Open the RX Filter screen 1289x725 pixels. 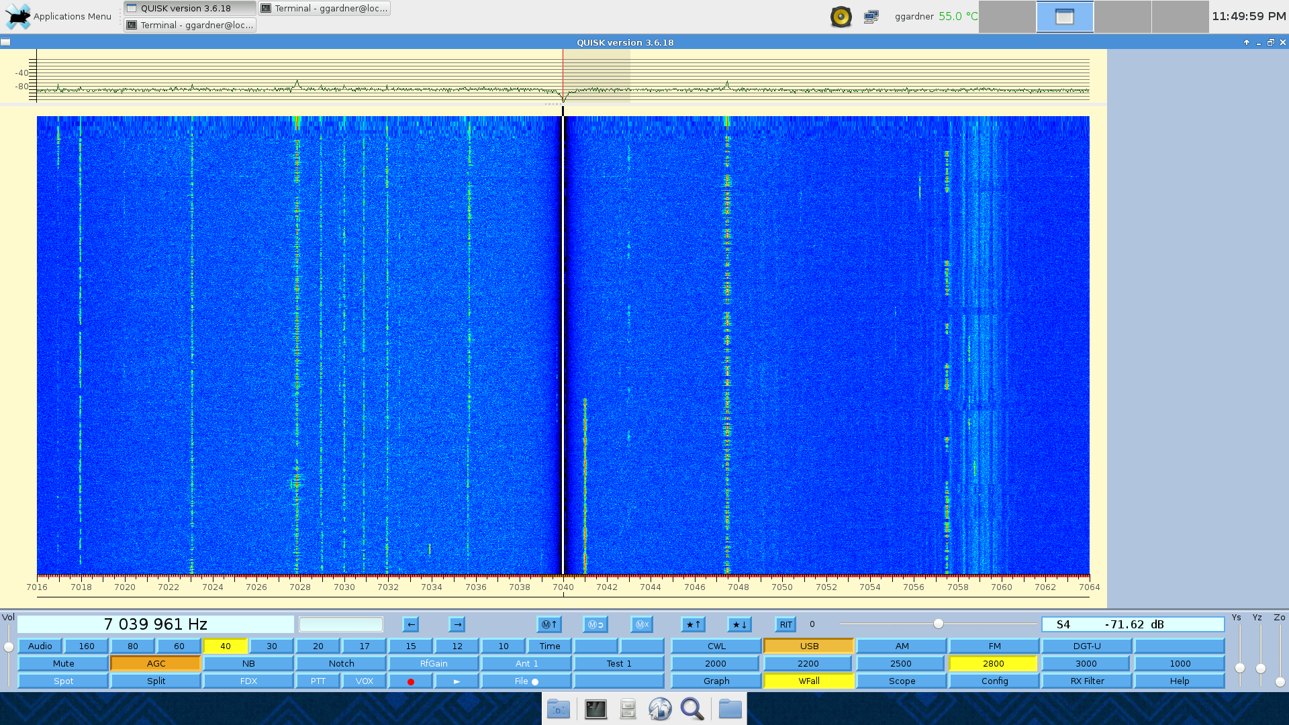(1087, 681)
